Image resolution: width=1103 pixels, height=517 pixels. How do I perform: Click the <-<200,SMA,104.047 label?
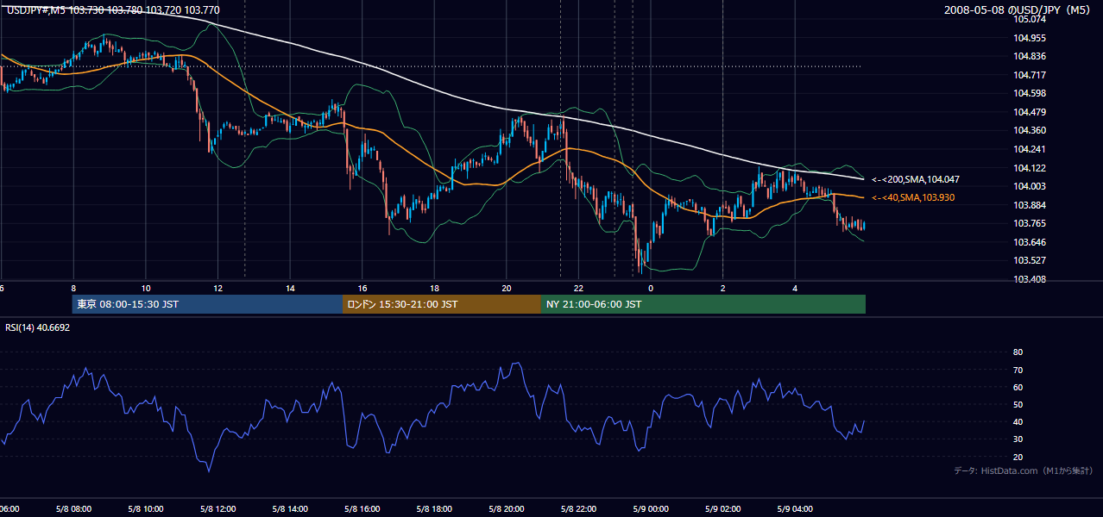point(916,179)
